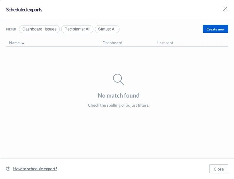Click the magnifying glass empty-state icon
The image size is (234, 179).
[119, 80]
